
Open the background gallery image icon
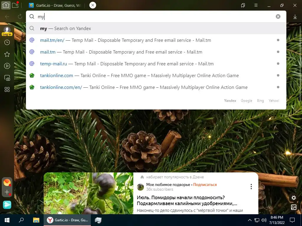(294, 207)
